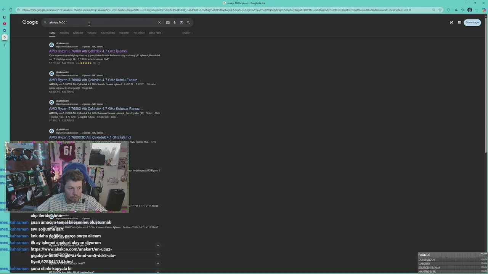Clear the search box with X icon
Image resolution: width=488 pixels, height=274 pixels.
coord(159,22)
